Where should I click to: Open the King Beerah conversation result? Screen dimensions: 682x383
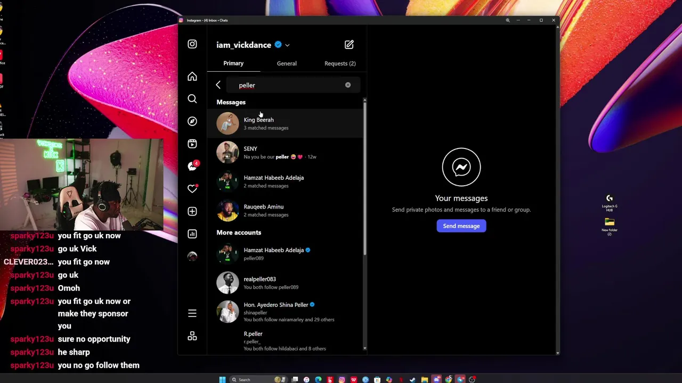pos(286,123)
